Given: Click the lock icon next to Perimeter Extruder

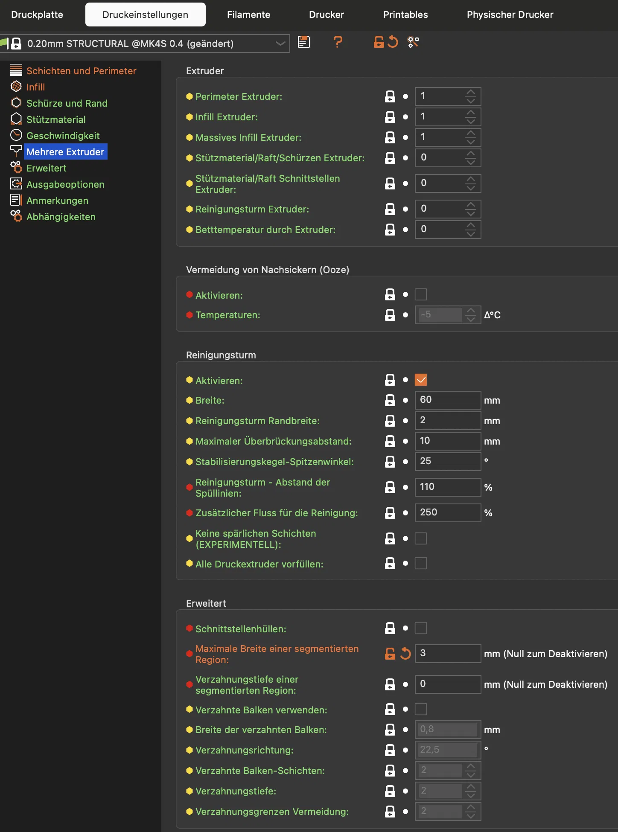Looking at the screenshot, I should point(390,96).
